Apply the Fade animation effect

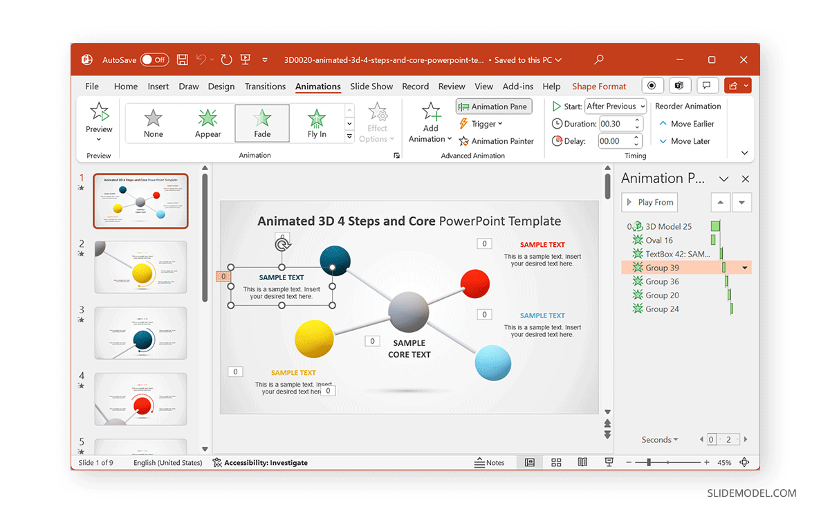coord(261,122)
